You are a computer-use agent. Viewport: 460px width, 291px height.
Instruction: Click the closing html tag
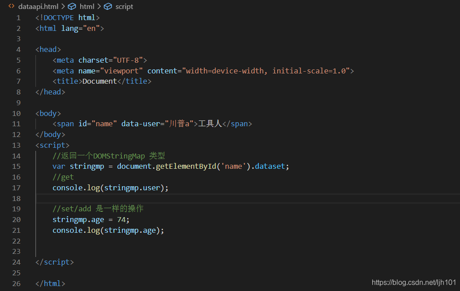click(50, 284)
